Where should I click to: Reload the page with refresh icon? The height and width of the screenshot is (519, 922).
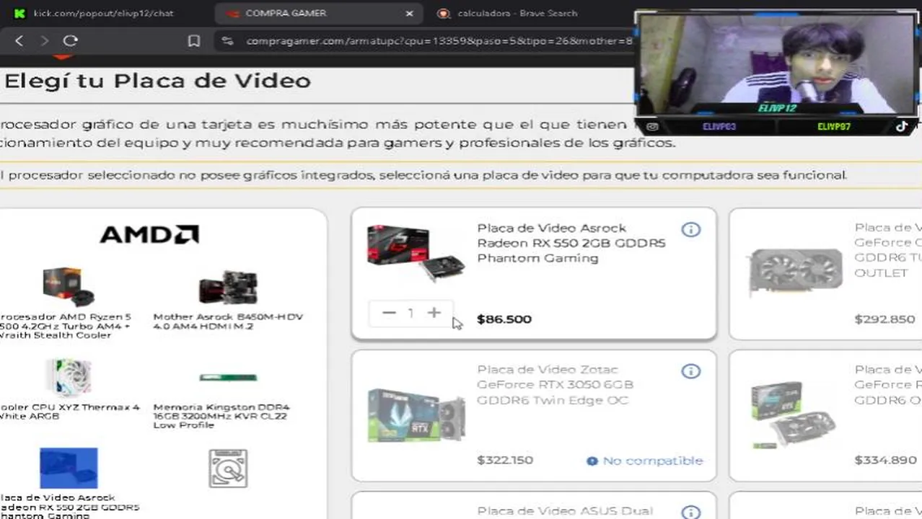(70, 41)
